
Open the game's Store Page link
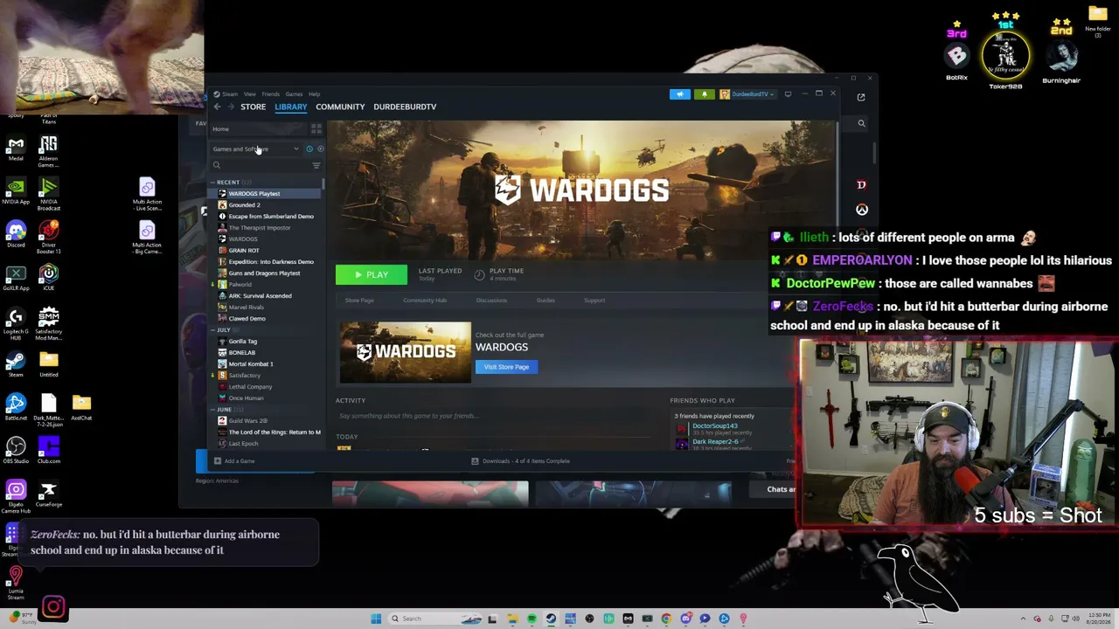click(359, 301)
